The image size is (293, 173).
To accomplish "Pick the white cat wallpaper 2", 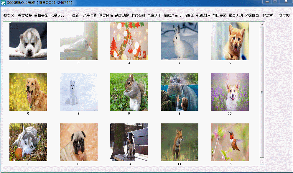I will (79, 41).
